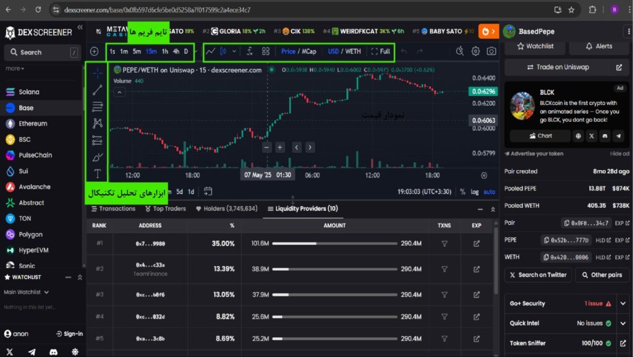
Task: Select the 15m time frame
Action: click(151, 51)
